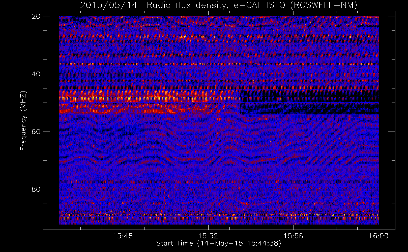Screen dimensions: 408x252
Task: Click the 40 MHz frequency tick label
Action: pyautogui.click(x=36, y=74)
